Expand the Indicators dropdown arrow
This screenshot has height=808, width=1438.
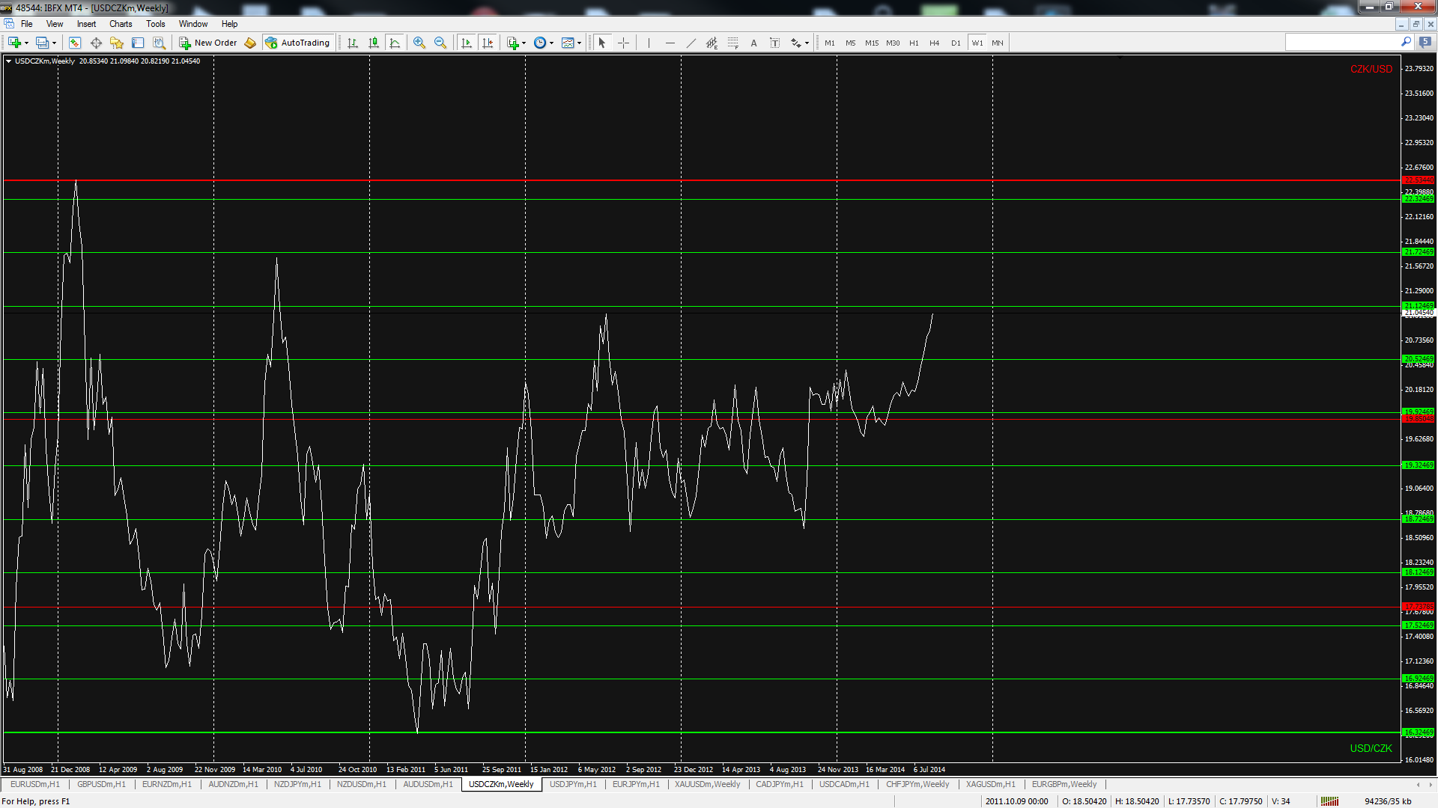coord(524,43)
